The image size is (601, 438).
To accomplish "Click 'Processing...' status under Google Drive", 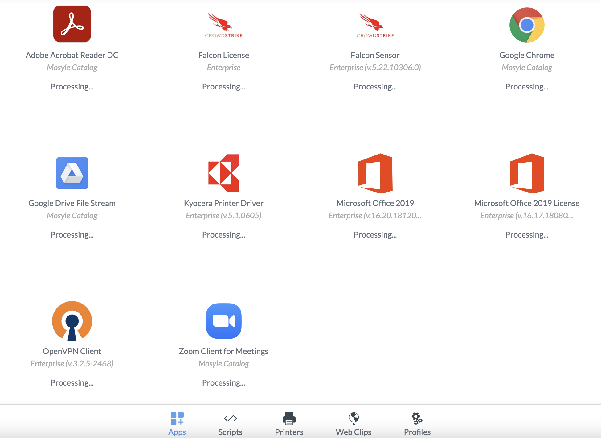I will pos(72,235).
